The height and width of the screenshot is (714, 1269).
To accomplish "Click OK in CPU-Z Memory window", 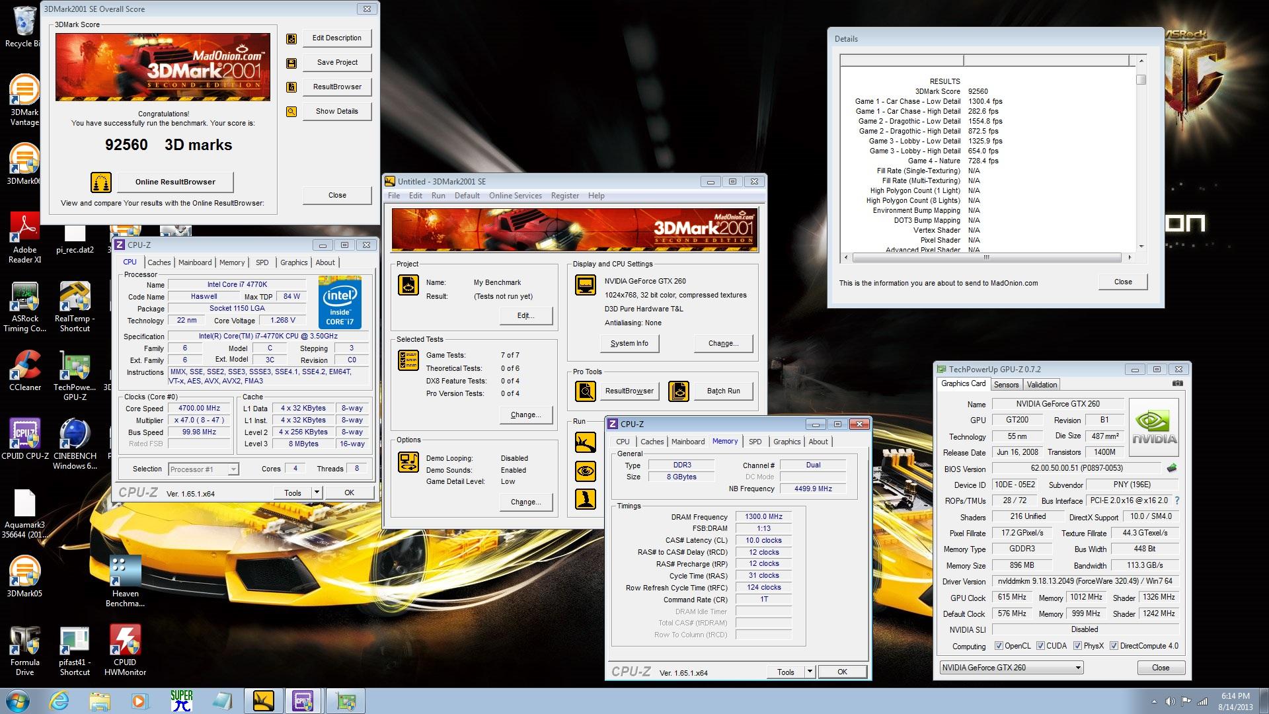I will [842, 672].
